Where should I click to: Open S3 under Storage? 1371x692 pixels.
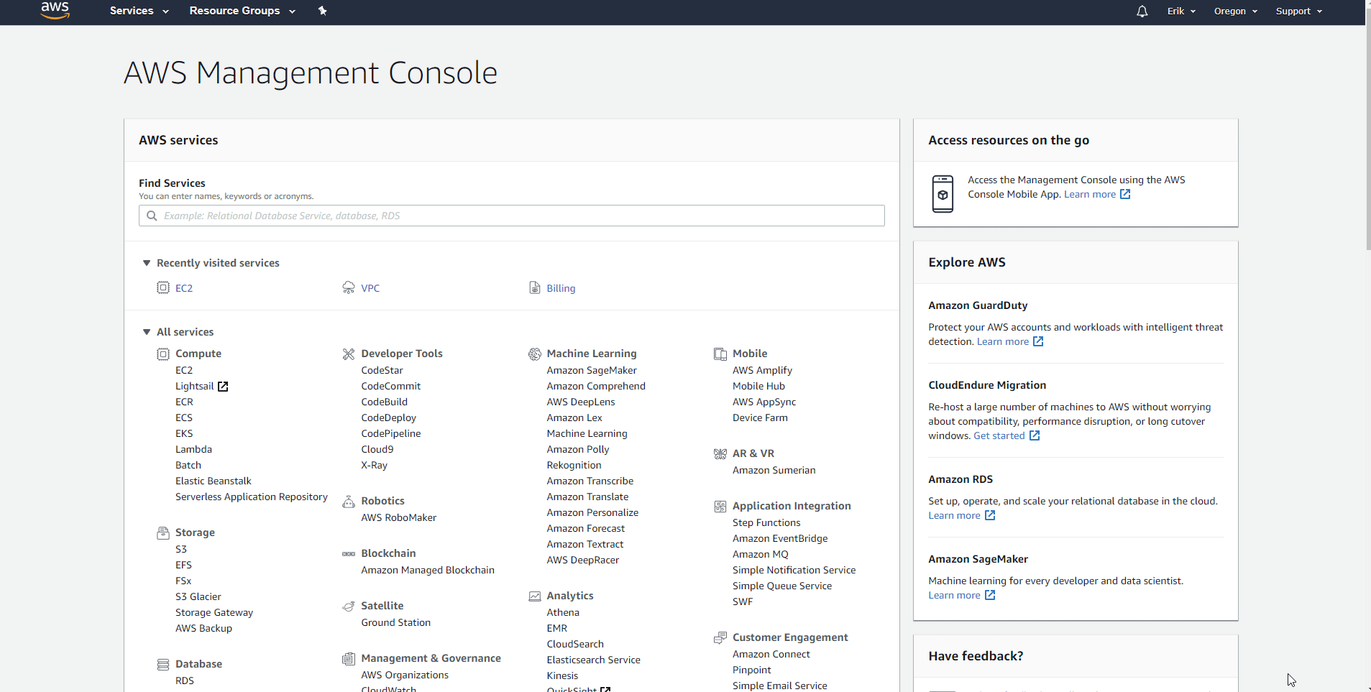click(x=181, y=549)
